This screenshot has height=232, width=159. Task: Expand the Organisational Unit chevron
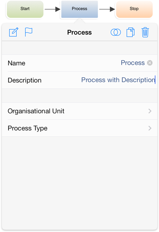(x=150, y=111)
